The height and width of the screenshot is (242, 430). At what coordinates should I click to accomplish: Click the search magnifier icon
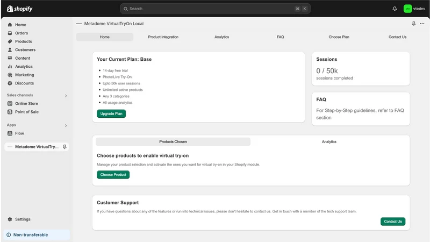coord(125,9)
